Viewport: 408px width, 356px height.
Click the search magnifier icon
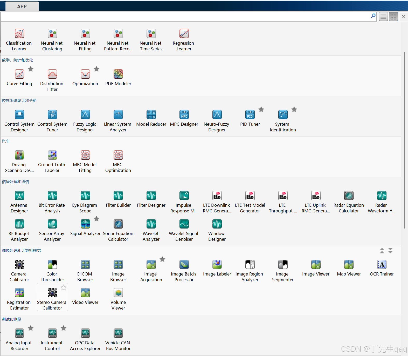click(373, 16)
